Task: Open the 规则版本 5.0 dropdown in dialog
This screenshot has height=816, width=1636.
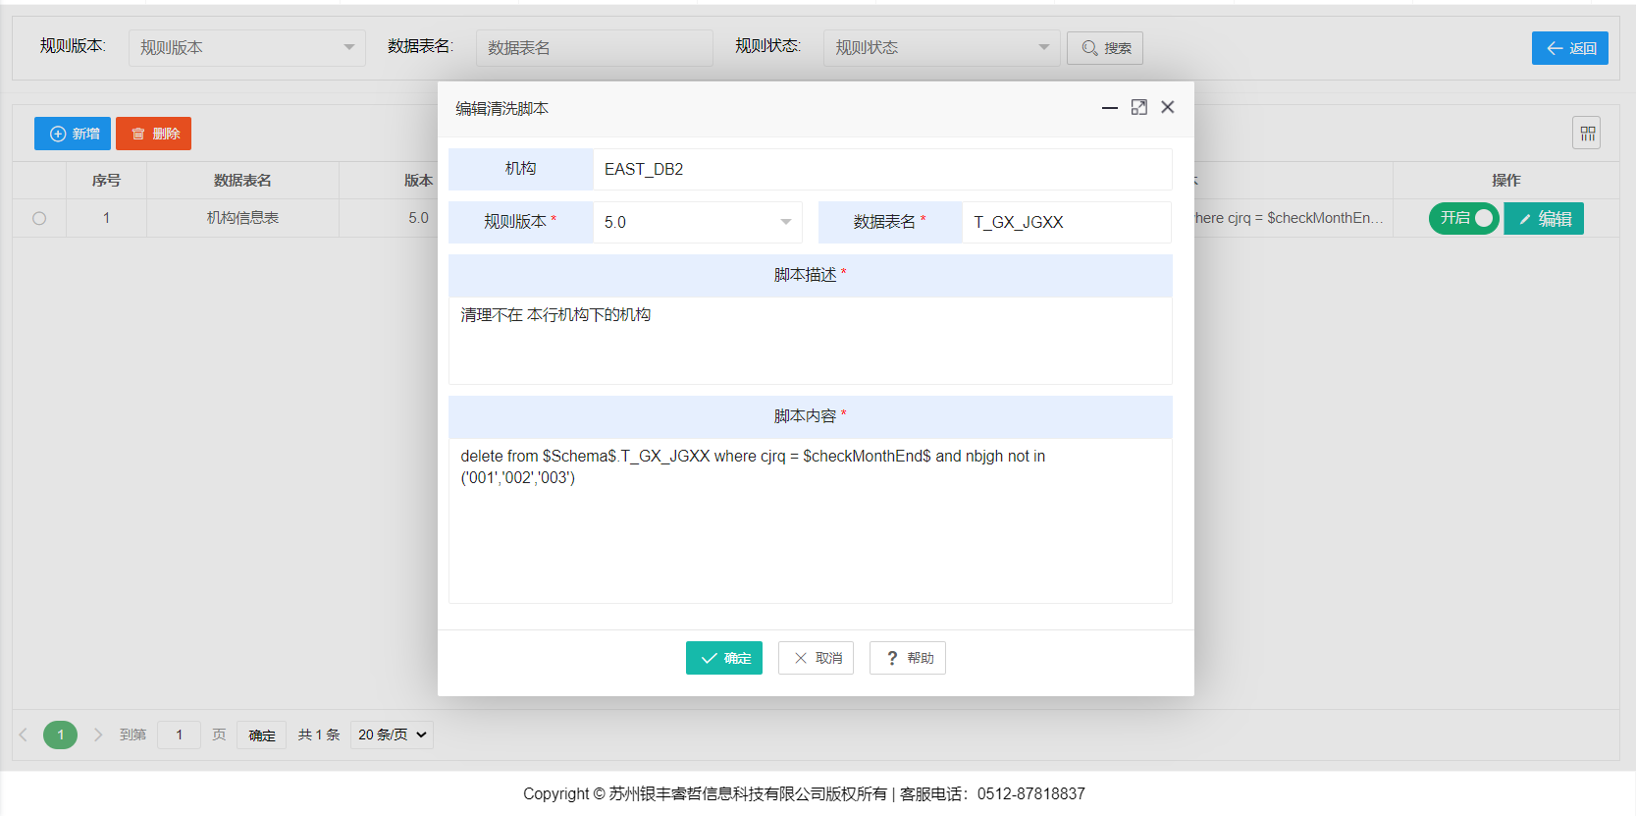Action: [697, 223]
